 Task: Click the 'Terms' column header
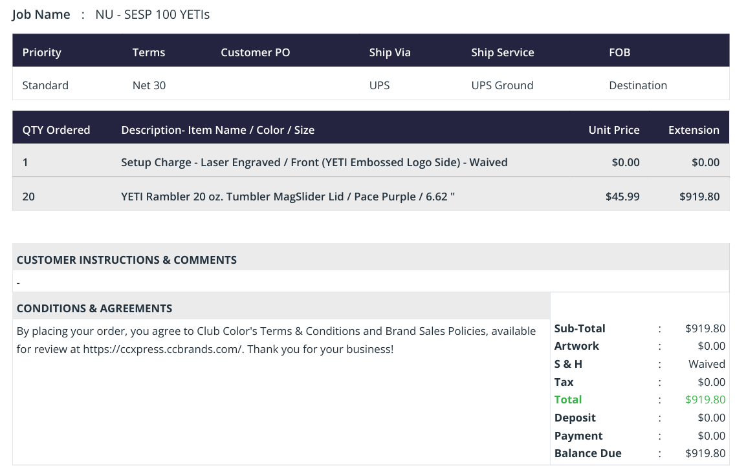(x=149, y=52)
